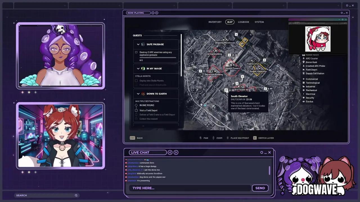This screenshot has height=202, width=360.
Task: Click the Search field in the taskbar
Action: click(x=46, y=195)
